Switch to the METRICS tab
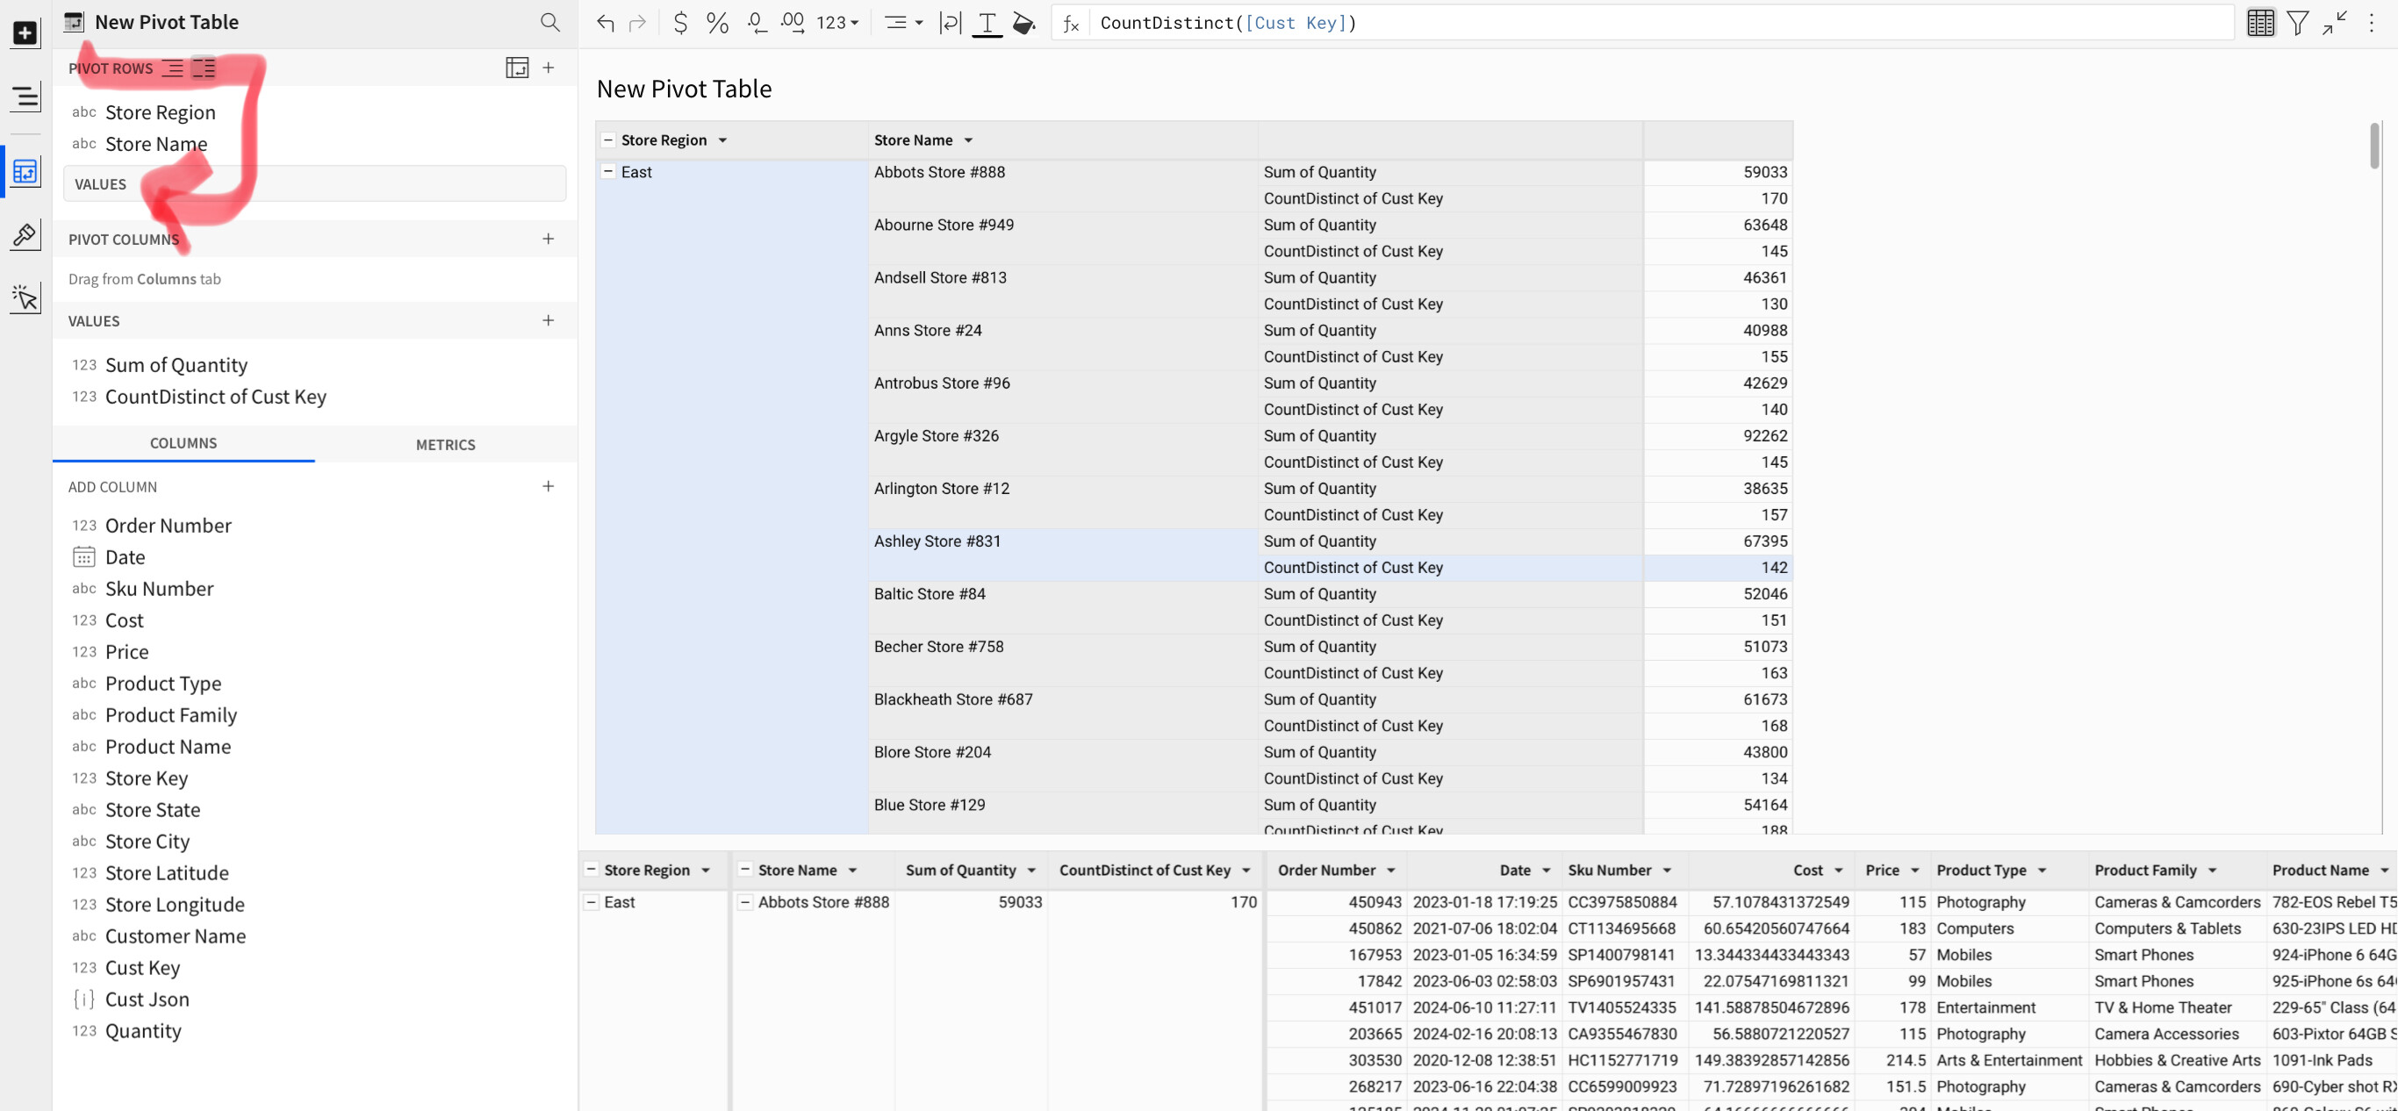 446,444
